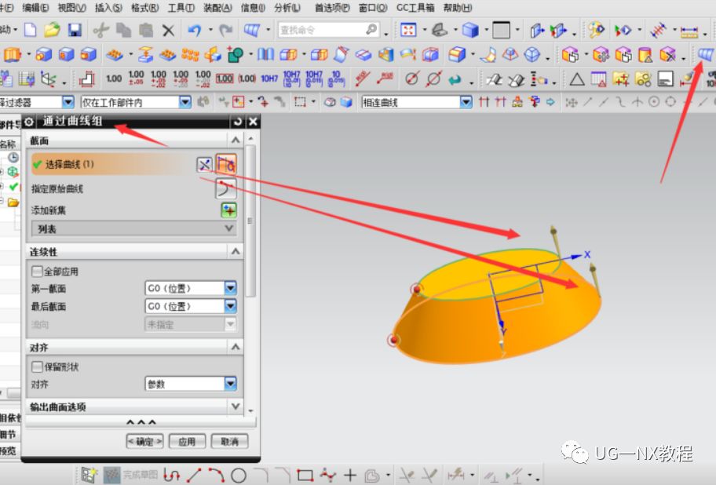Viewport: 716px width, 485px height.
Task: Undo the last action with the blue arrow
Action: click(x=195, y=31)
